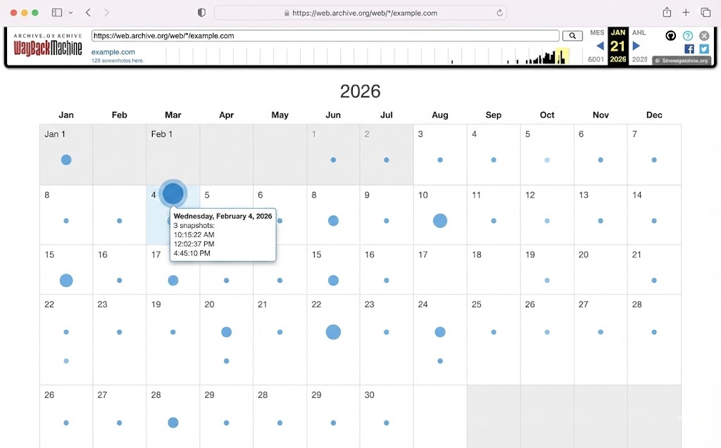Navigate to next capture with right arrow

636,45
